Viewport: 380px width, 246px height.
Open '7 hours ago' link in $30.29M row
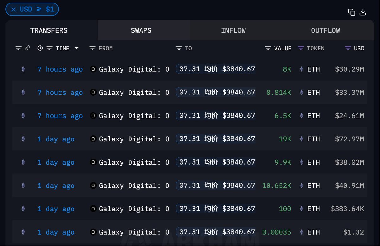coord(60,69)
